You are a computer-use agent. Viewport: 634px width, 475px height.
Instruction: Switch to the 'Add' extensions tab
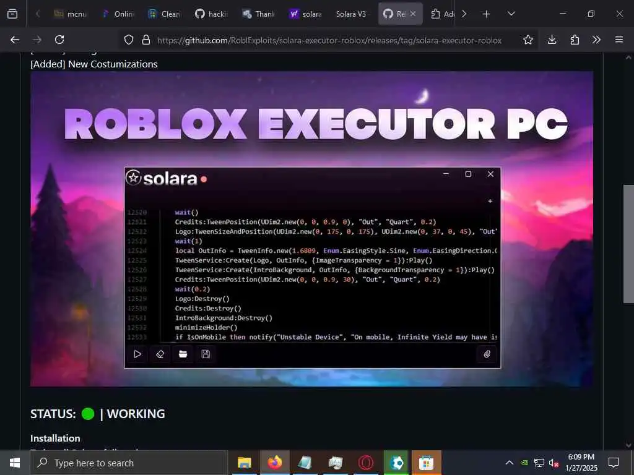point(442,14)
